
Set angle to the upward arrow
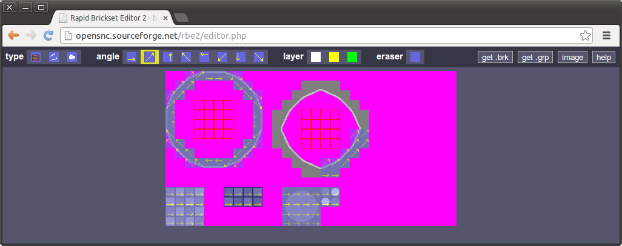pyautogui.click(x=168, y=57)
